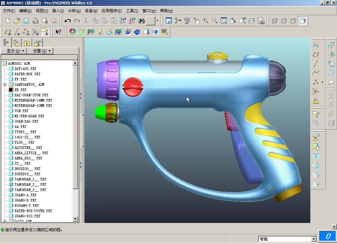The image size is (337, 244).
Task: Open 文件(F) menu
Action: coord(9,11)
